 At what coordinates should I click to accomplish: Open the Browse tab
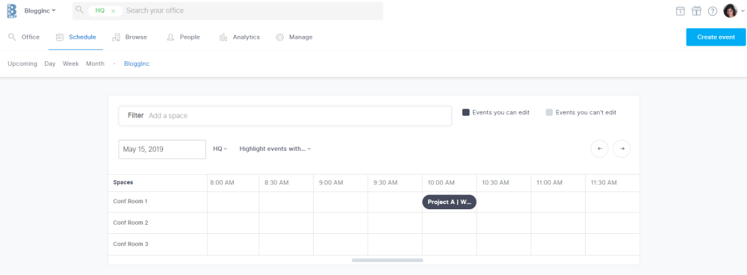tap(129, 37)
